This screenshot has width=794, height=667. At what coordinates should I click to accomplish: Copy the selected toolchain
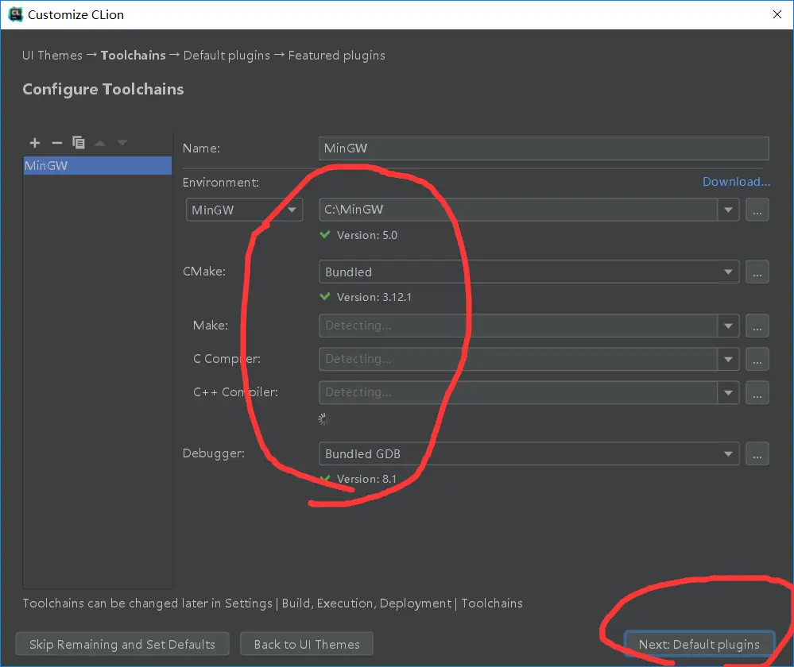click(79, 143)
